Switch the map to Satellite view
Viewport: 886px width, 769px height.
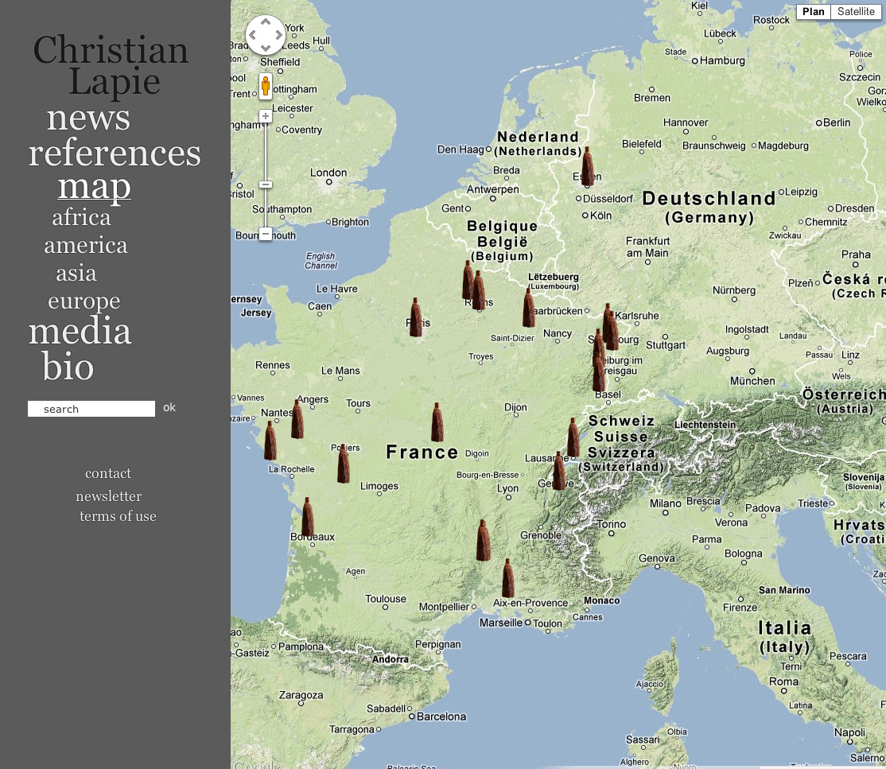(x=856, y=11)
